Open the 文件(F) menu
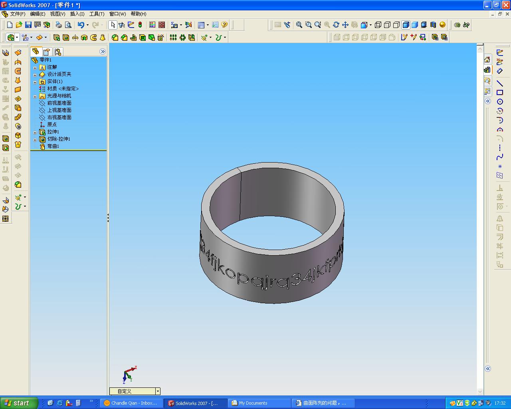The image size is (511, 409). pos(18,14)
